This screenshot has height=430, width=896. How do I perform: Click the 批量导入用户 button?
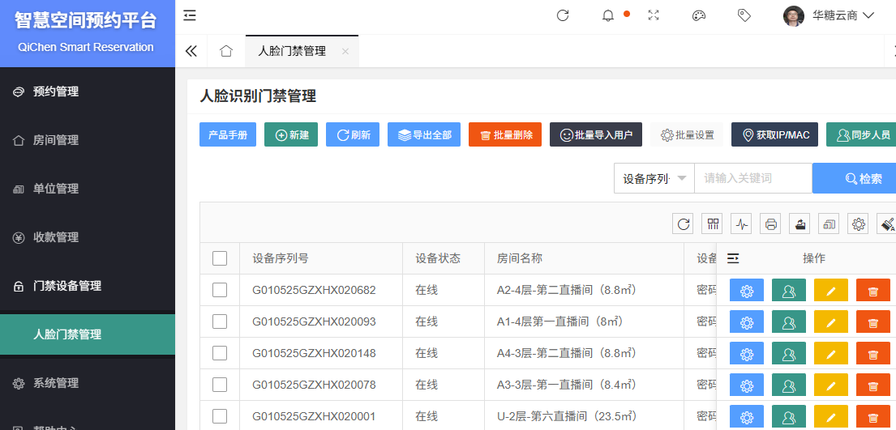coord(596,134)
